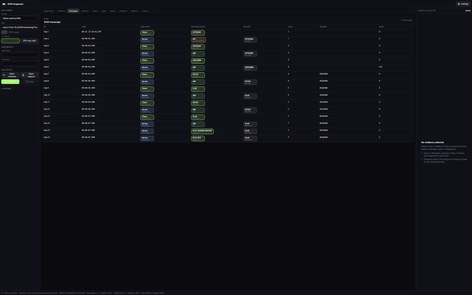Switch to the Compare tab
Screen dimensions: 472x295
[x=123, y=11]
